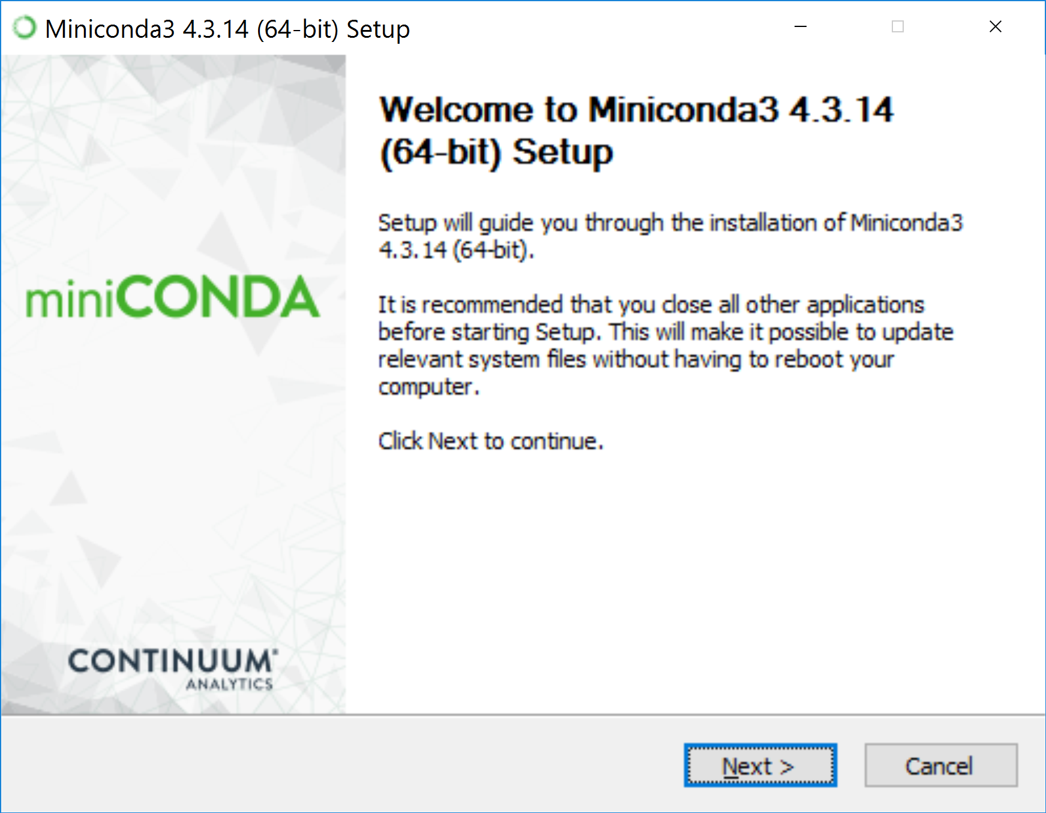
Task: Maximize the Miniconda3 Setup window
Action: (x=897, y=27)
